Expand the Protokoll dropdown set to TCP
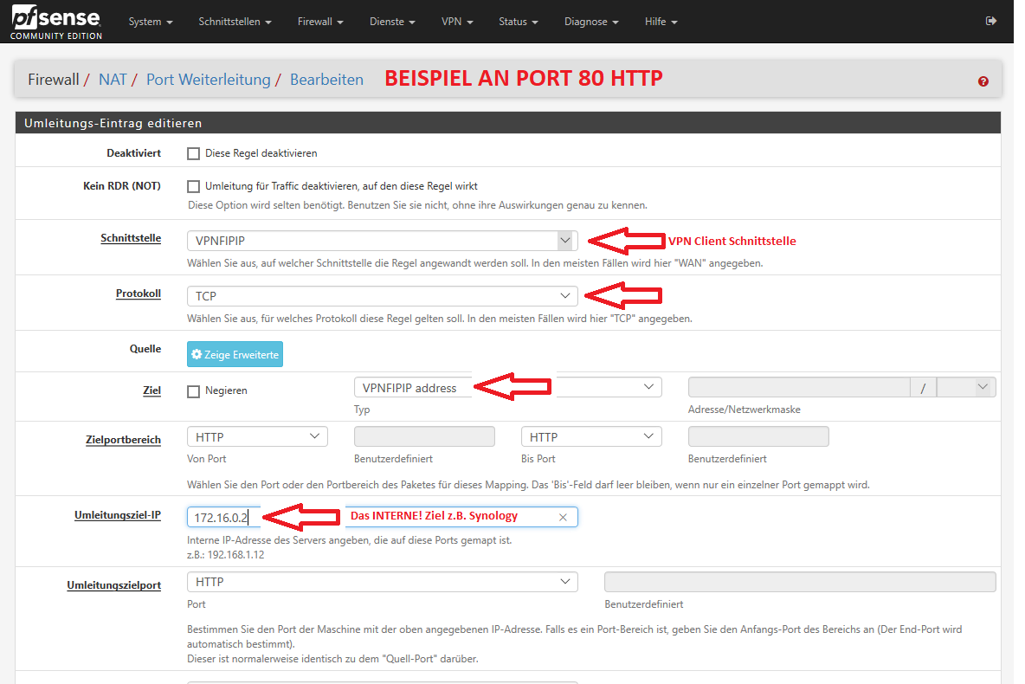 tap(382, 296)
